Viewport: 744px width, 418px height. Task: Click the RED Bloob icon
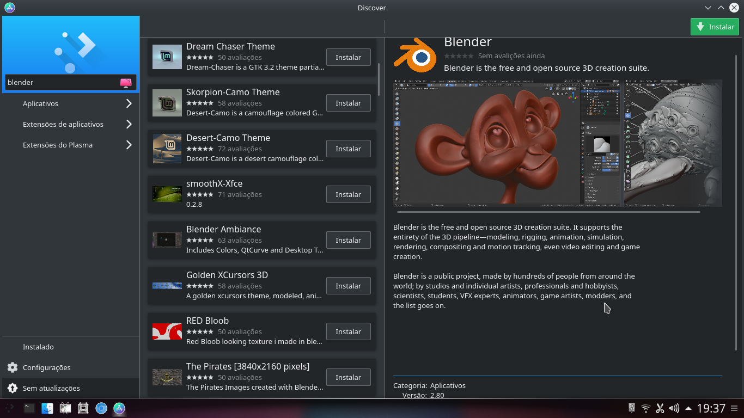click(x=167, y=331)
